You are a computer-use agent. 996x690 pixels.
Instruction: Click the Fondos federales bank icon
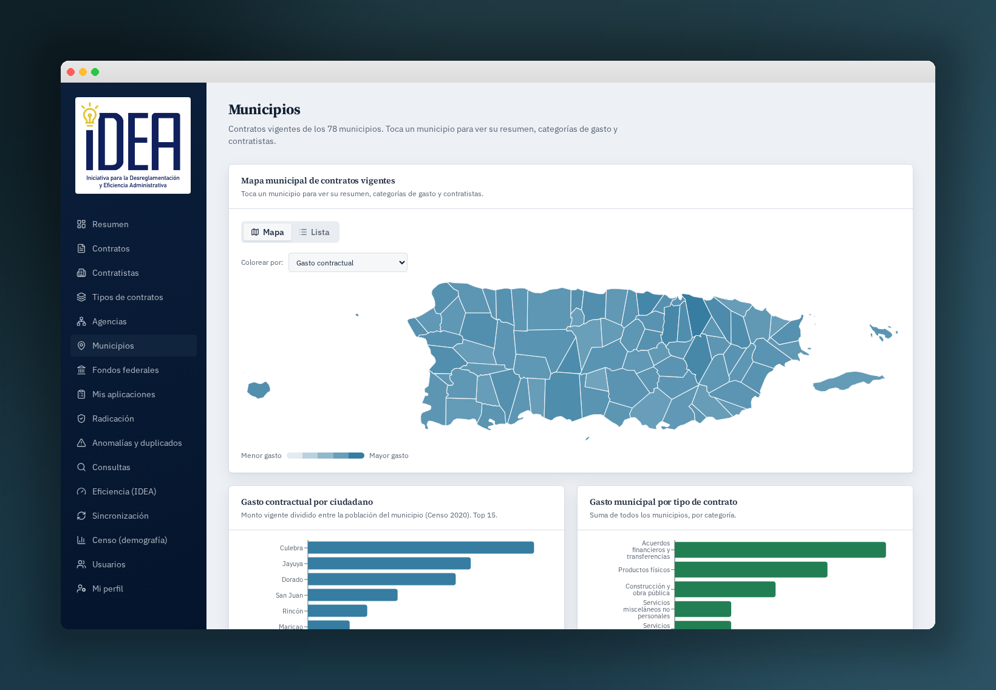click(x=81, y=370)
